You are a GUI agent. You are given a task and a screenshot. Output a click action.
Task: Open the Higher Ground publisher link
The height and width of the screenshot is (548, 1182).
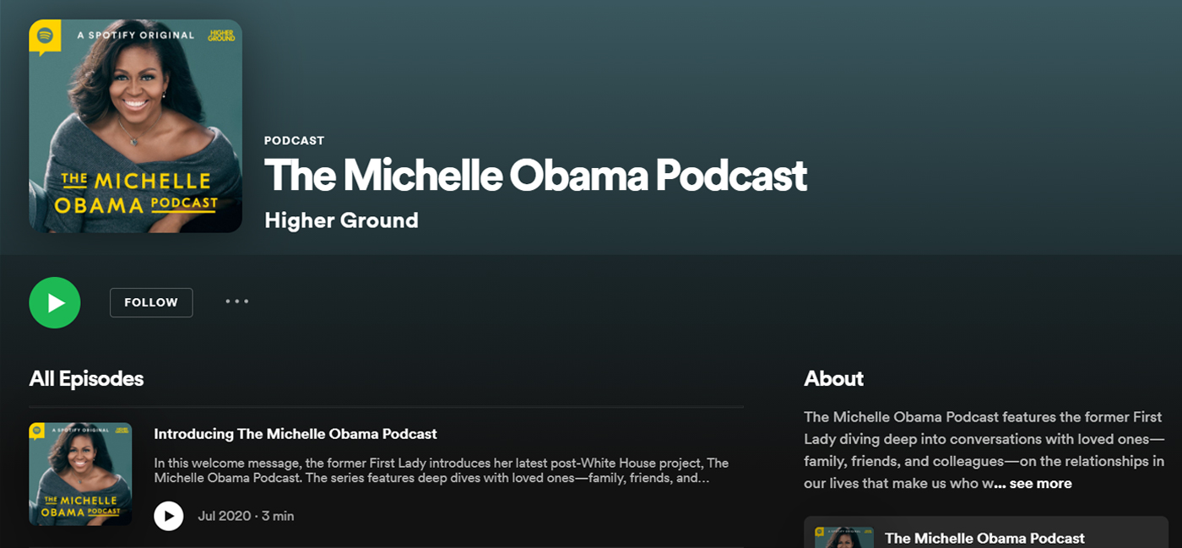point(341,220)
